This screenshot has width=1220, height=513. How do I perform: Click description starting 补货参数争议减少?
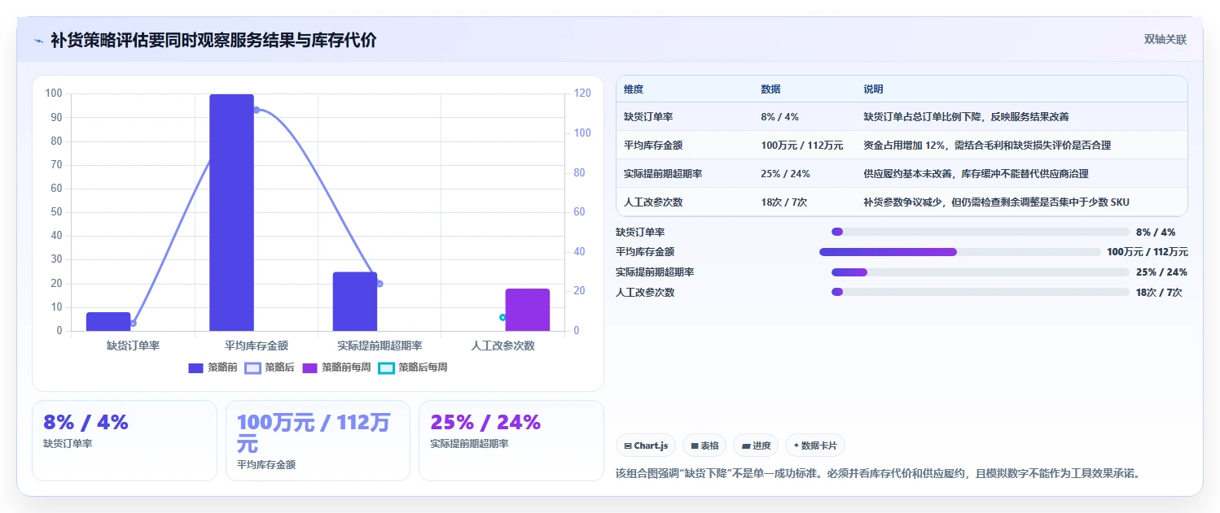tap(996, 202)
